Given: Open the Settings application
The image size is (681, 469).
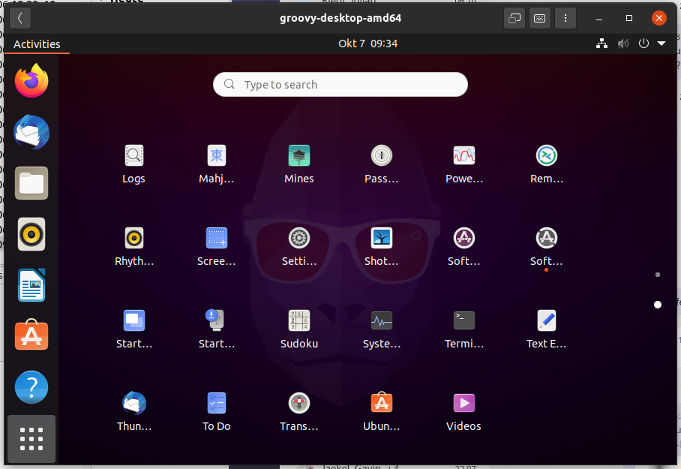Looking at the screenshot, I should 298,247.
